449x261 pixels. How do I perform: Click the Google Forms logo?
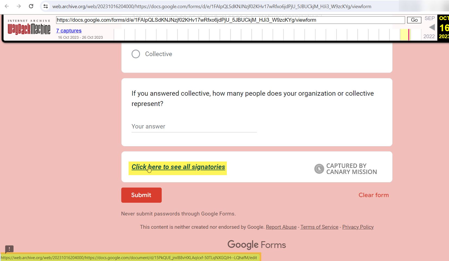257,245
